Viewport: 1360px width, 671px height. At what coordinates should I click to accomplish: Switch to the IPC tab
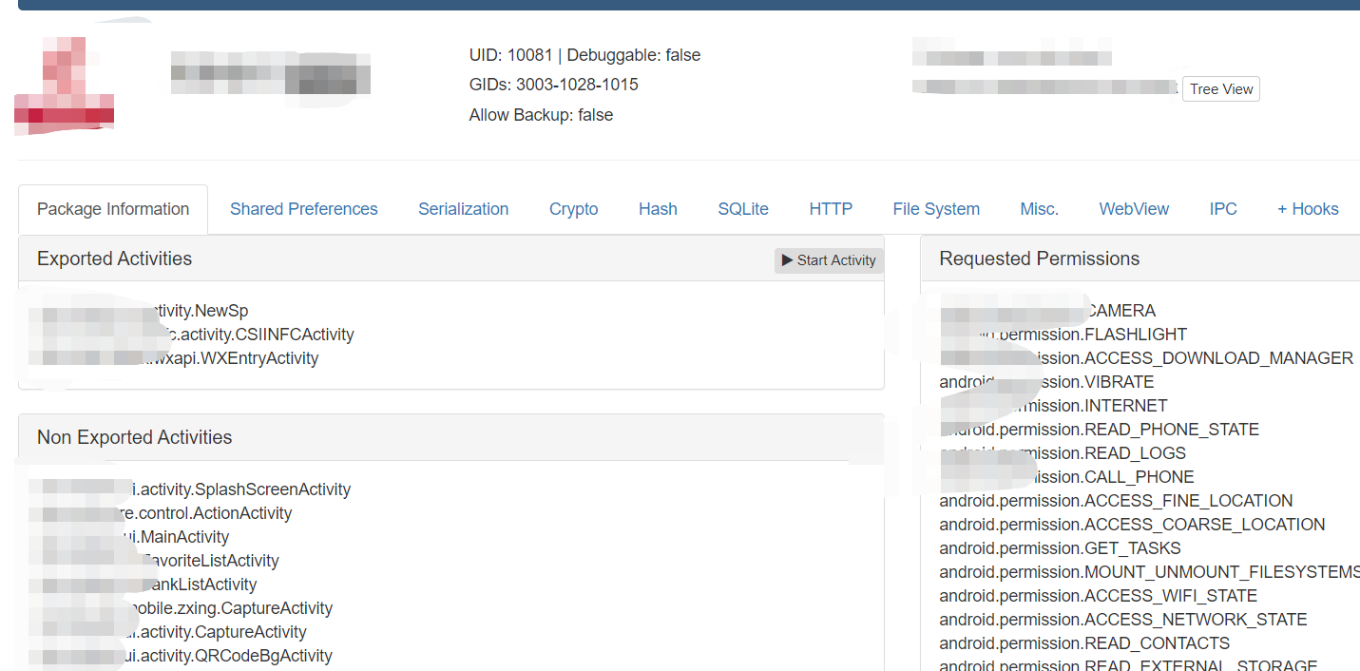coord(1223,209)
